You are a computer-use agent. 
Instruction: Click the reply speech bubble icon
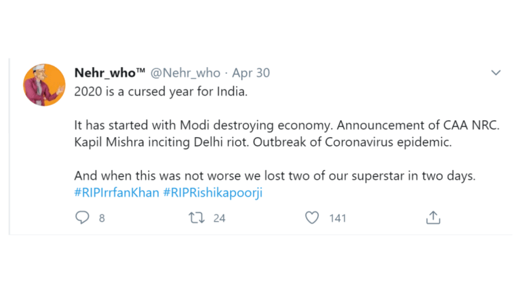pyautogui.click(x=82, y=218)
